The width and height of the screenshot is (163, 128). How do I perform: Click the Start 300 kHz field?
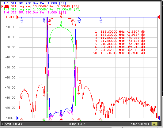click(x=14, y=124)
